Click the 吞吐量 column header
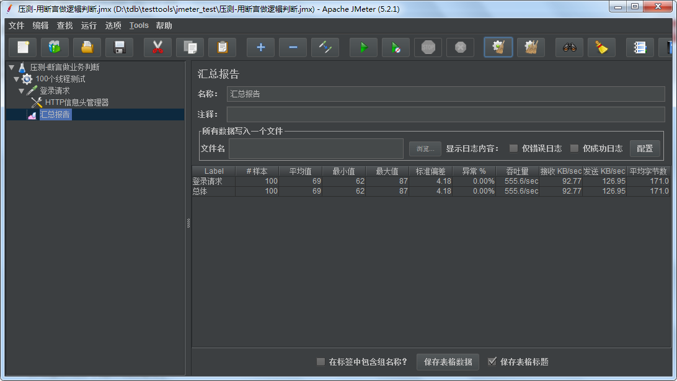The height and width of the screenshot is (381, 677). point(517,171)
